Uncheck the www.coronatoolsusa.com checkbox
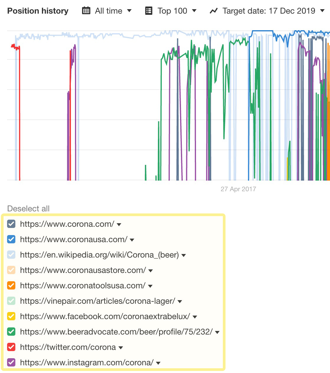This screenshot has width=330, height=373. (11, 285)
